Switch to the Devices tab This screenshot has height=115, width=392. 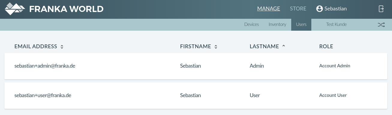pos(252,24)
